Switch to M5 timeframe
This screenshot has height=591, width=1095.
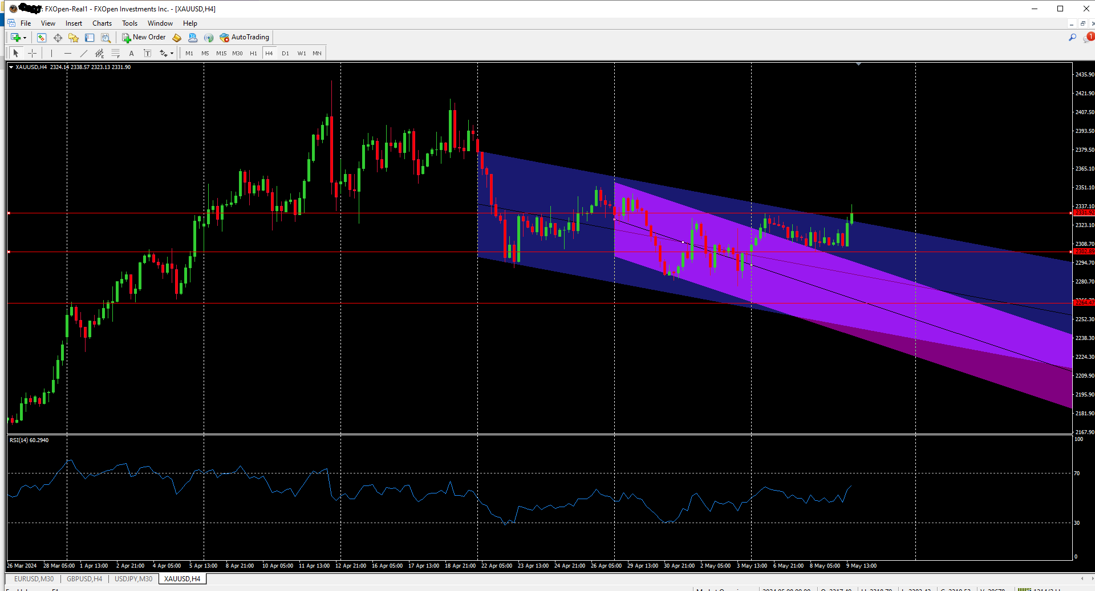point(205,54)
